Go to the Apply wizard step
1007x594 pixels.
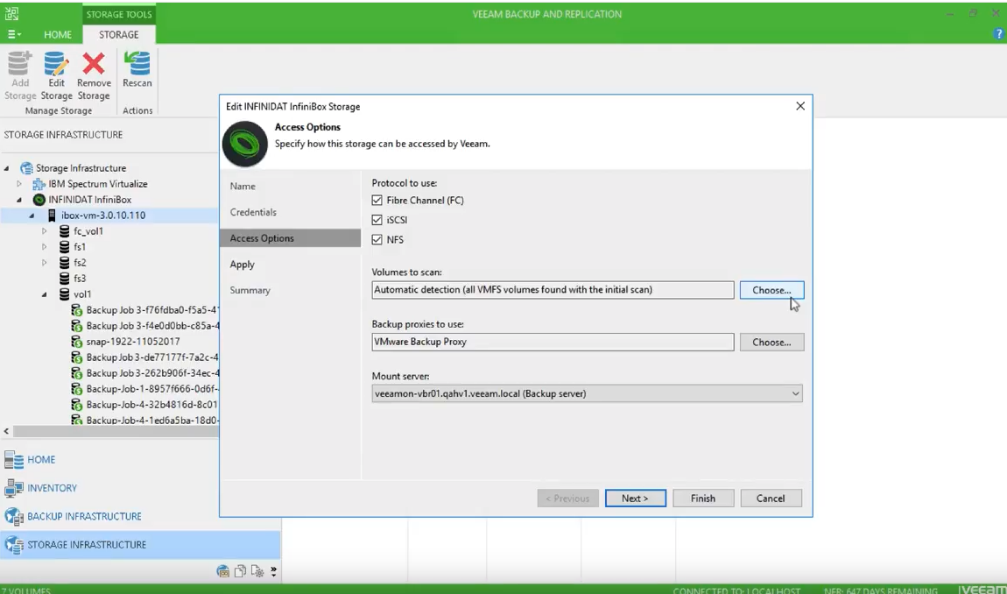(242, 265)
